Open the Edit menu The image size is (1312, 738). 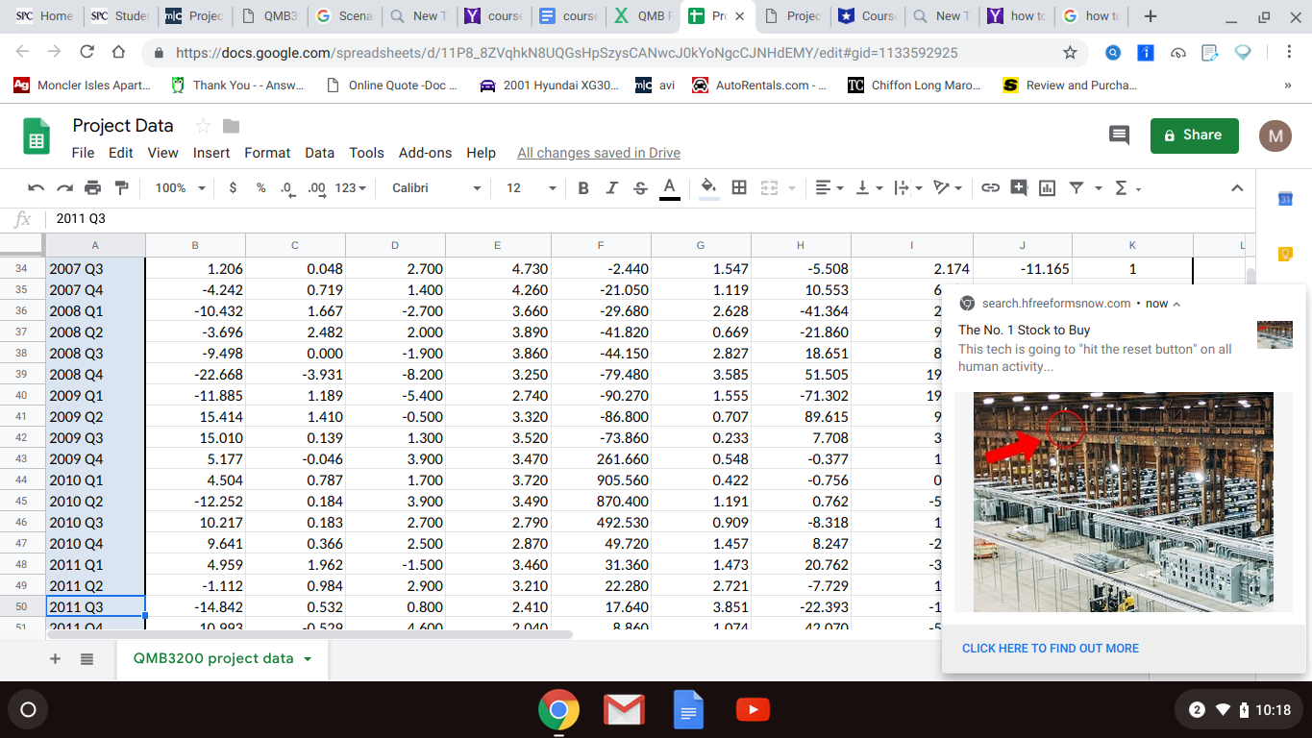point(120,153)
